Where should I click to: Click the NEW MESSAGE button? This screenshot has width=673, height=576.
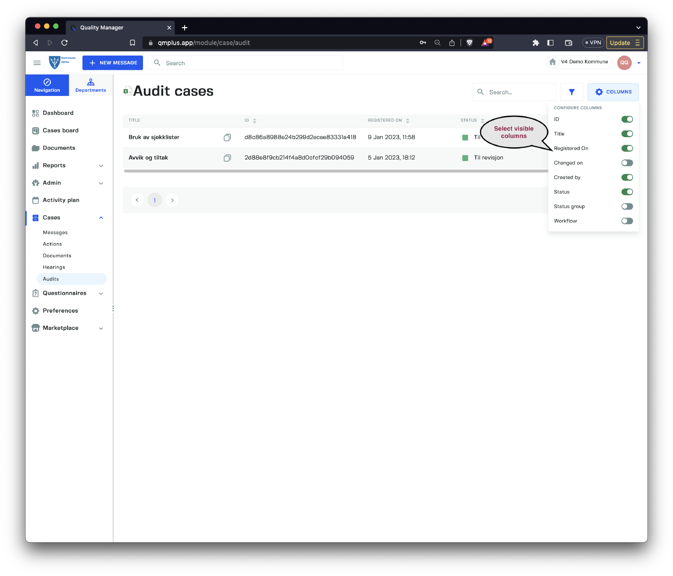pos(113,63)
